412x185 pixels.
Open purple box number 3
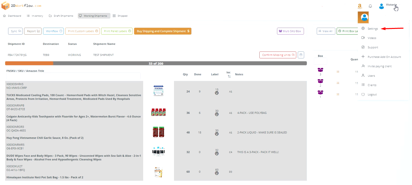coord(320,70)
